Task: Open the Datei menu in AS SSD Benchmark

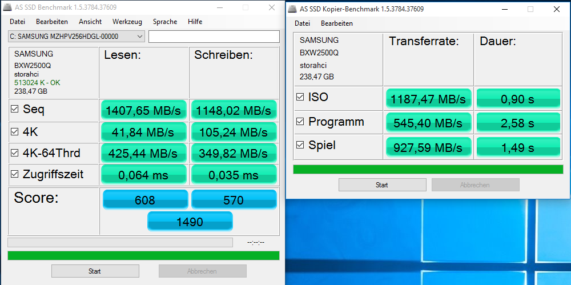Action: pyautogui.click(x=18, y=22)
